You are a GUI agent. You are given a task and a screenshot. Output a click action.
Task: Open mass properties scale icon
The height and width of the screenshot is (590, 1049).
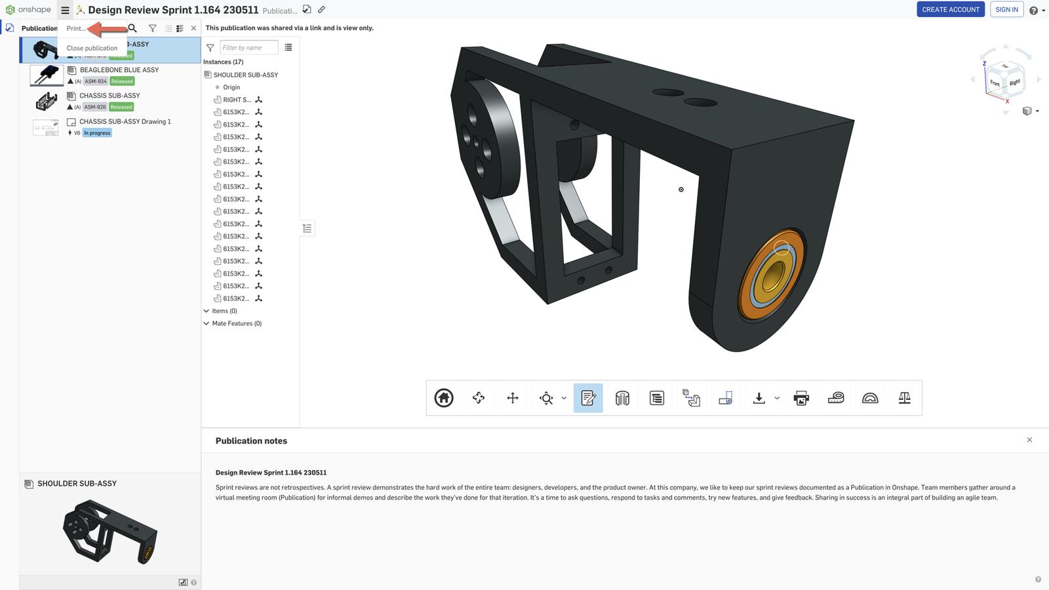point(904,398)
